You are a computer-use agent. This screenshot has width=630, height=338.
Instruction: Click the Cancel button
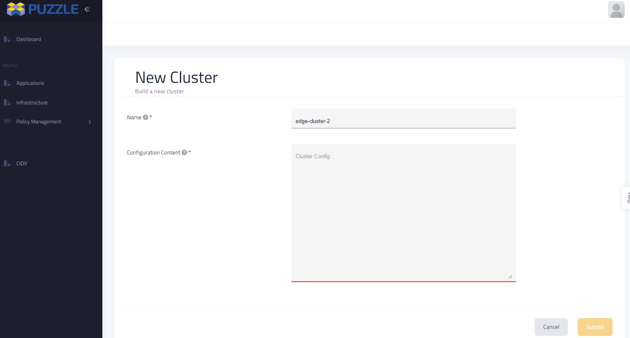(x=551, y=327)
